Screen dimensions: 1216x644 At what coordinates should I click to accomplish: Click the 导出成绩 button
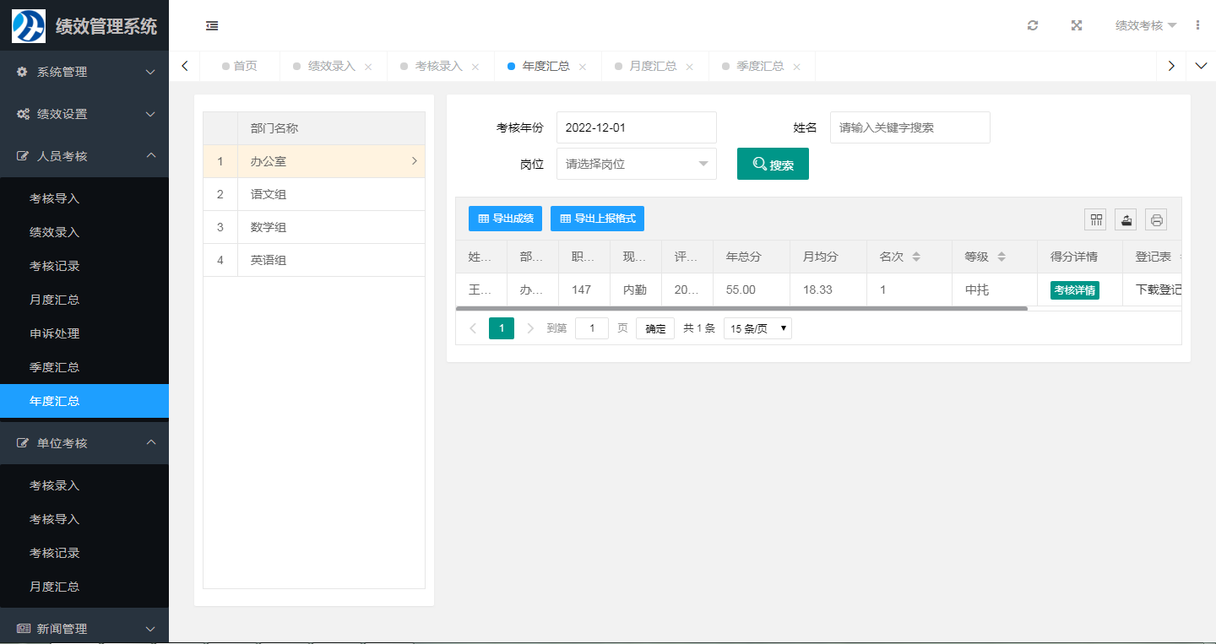click(x=505, y=219)
